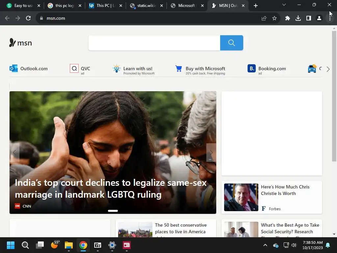Click the share page icon in address bar

coord(264,18)
